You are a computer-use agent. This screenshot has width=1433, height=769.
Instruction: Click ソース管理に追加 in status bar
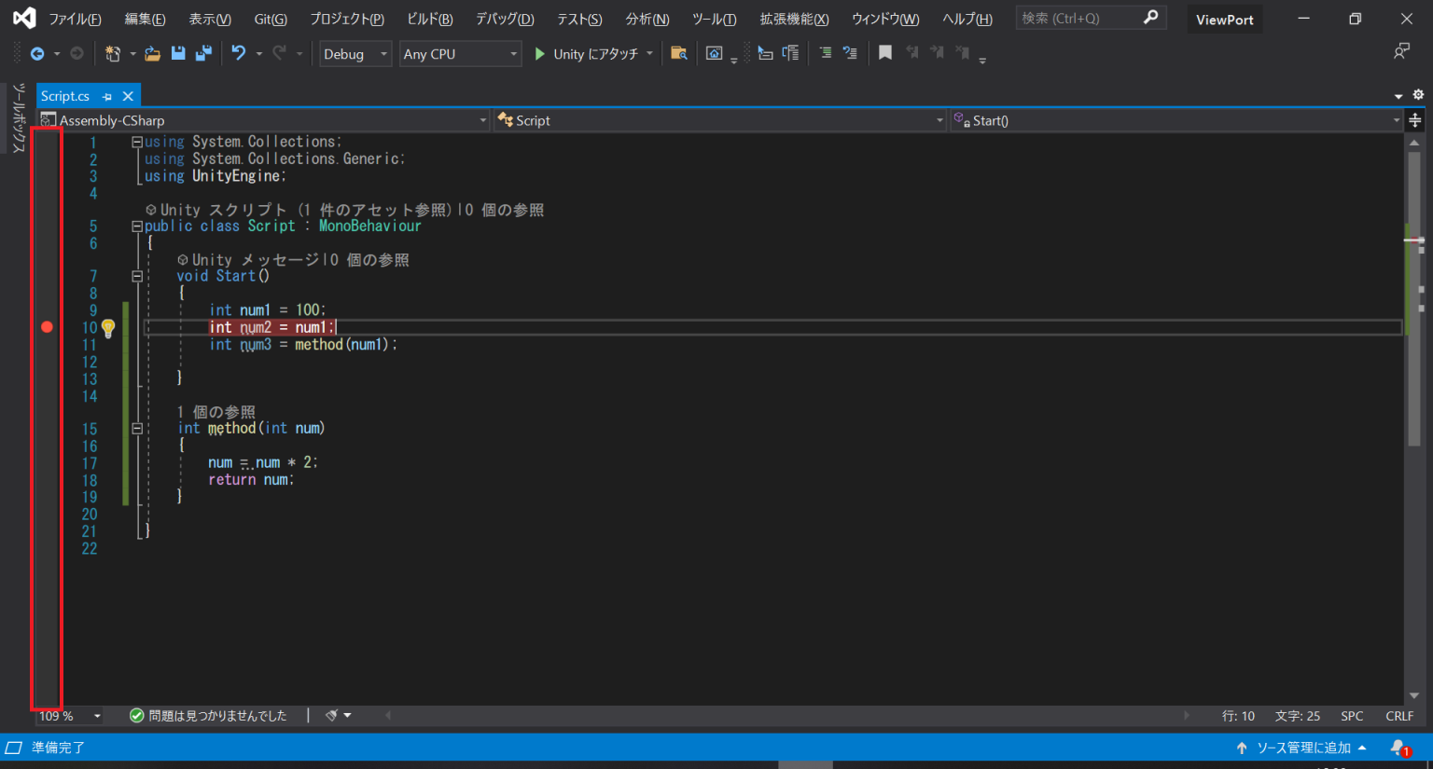pos(1302,748)
